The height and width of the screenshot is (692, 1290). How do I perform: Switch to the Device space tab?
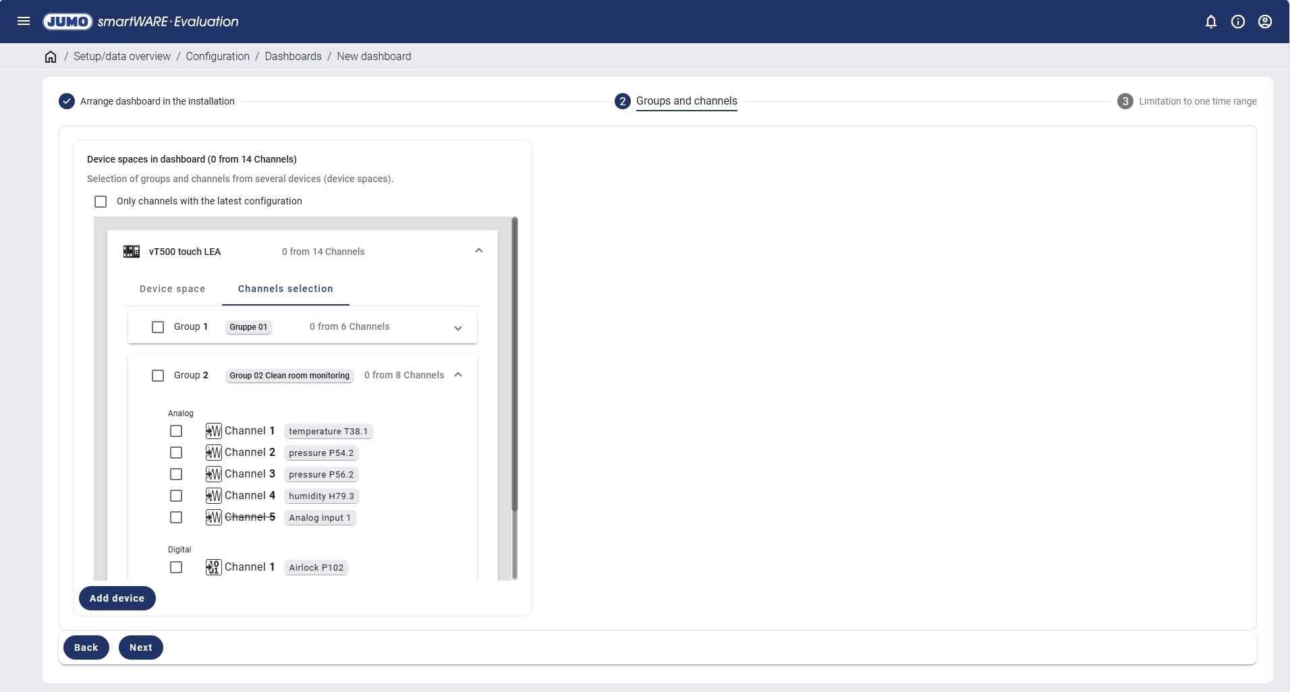point(172,289)
